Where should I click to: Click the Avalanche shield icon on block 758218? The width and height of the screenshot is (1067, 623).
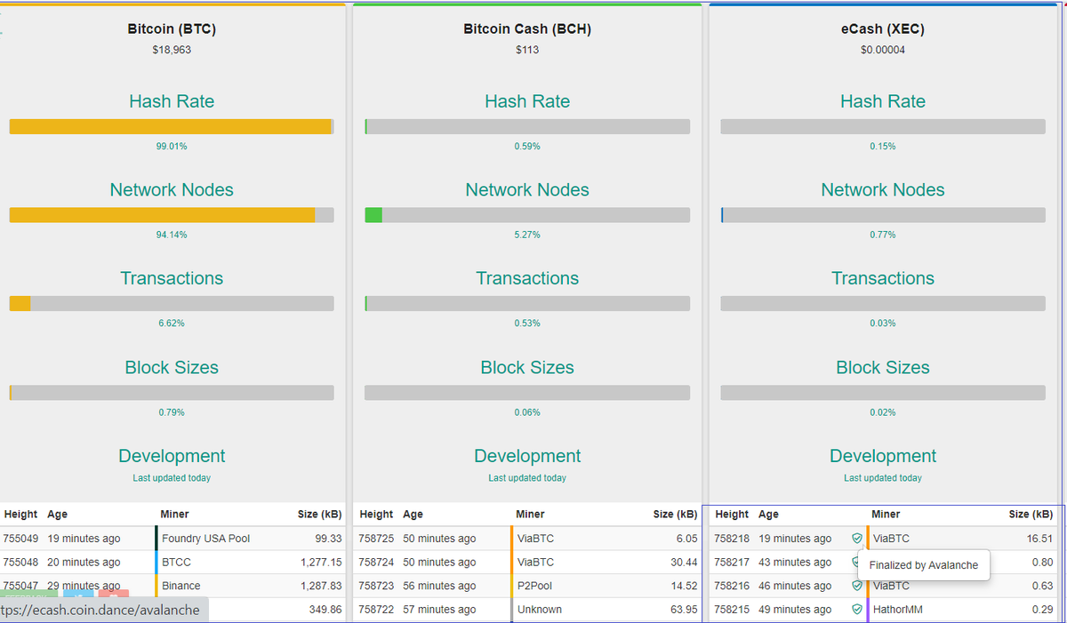pyautogui.click(x=857, y=539)
